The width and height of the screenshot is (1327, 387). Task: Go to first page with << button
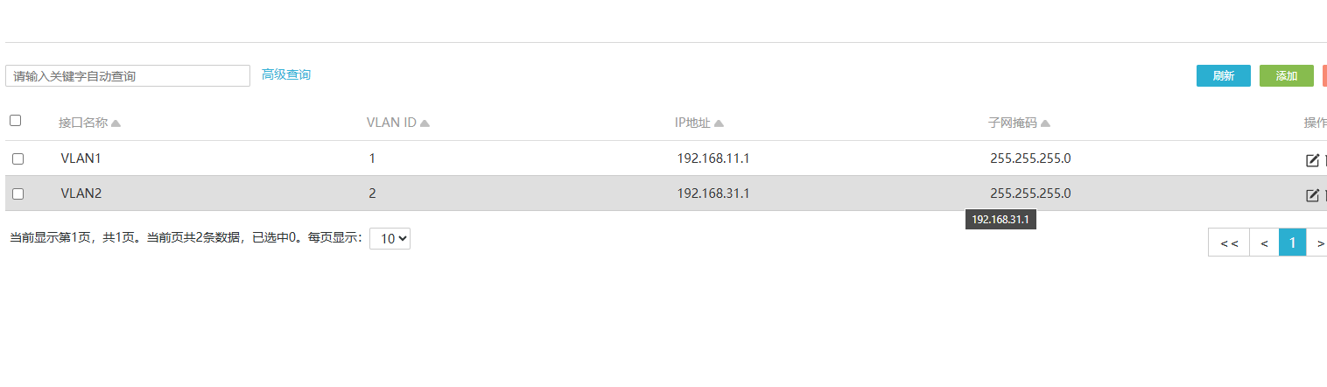point(1229,243)
